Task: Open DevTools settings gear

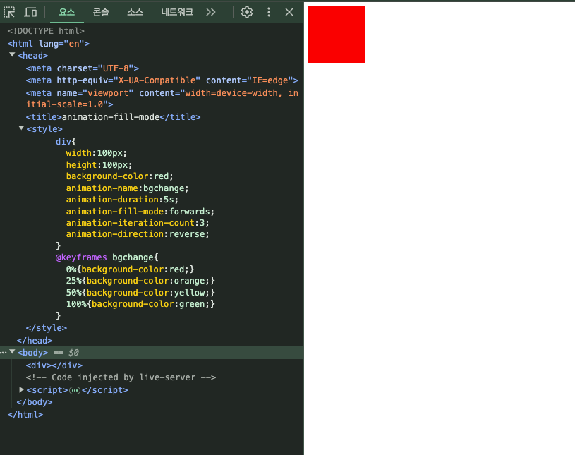Action: [247, 12]
